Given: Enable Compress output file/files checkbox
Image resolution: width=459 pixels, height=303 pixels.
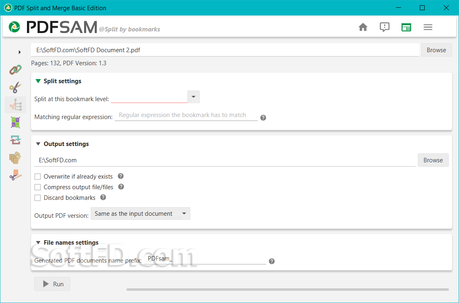Looking at the screenshot, I should (x=38, y=187).
